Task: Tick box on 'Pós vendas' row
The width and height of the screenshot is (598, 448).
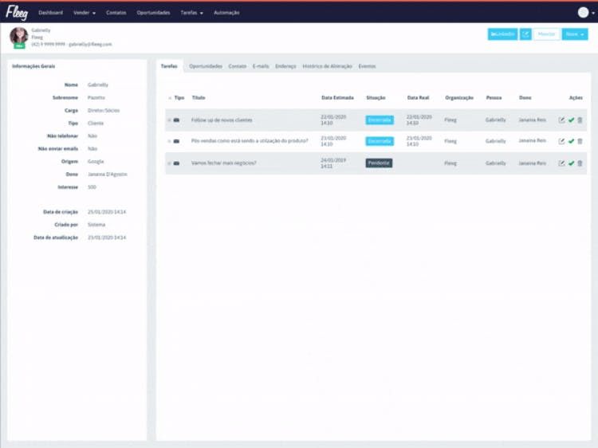Action: click(x=169, y=141)
